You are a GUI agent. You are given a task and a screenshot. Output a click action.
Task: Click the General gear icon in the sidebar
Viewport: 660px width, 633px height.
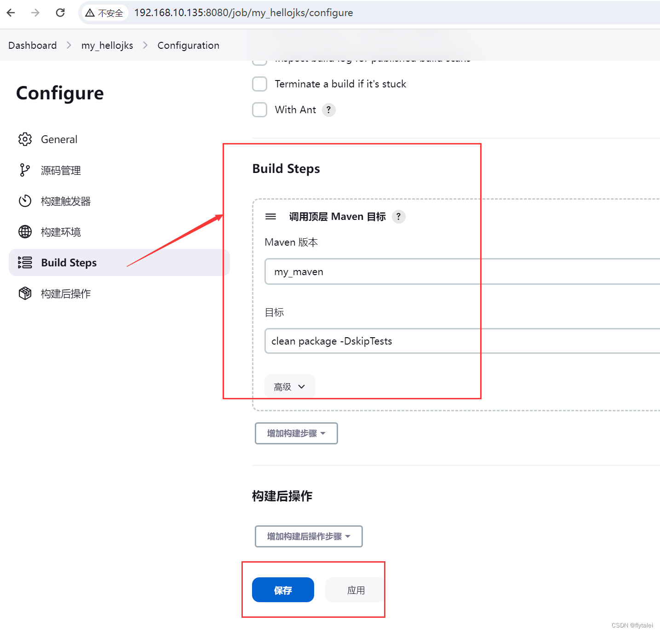pos(25,139)
